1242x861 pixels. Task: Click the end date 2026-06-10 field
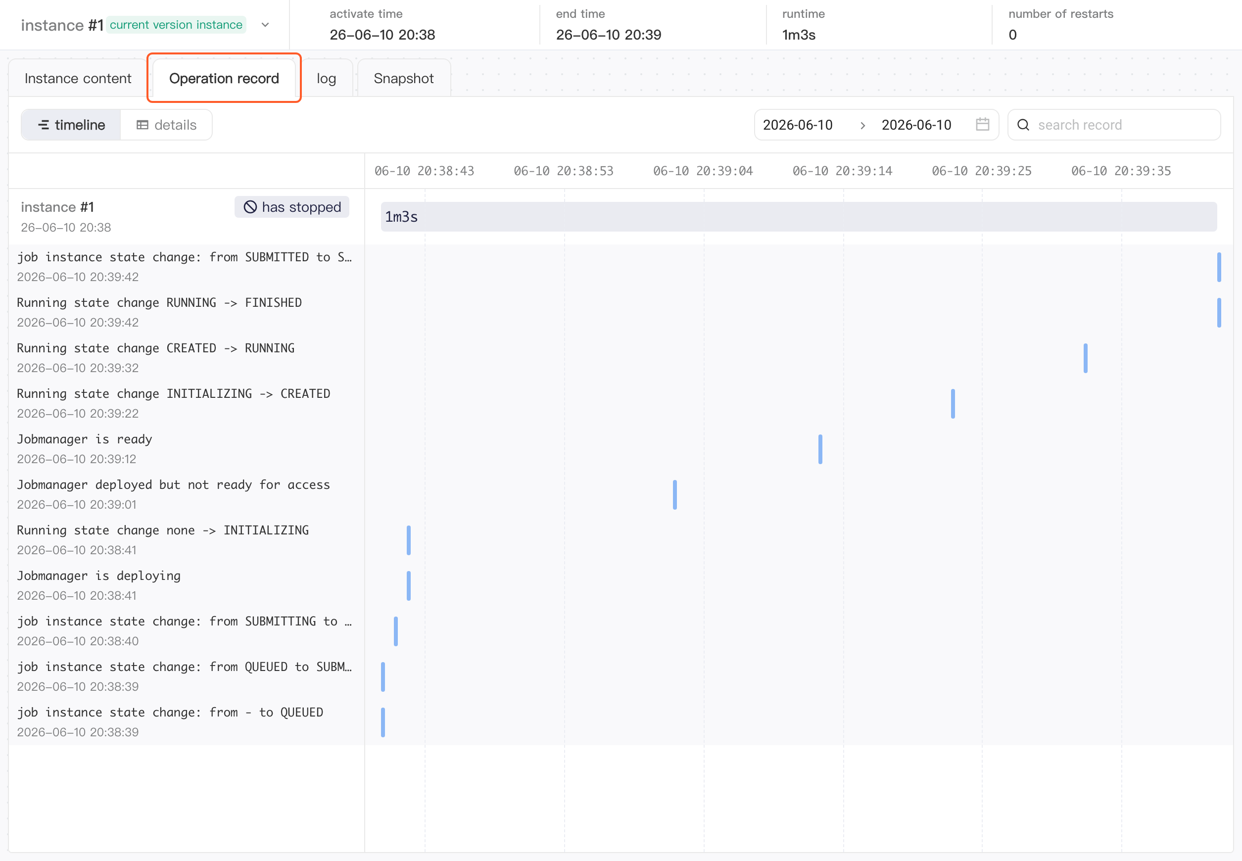click(917, 125)
